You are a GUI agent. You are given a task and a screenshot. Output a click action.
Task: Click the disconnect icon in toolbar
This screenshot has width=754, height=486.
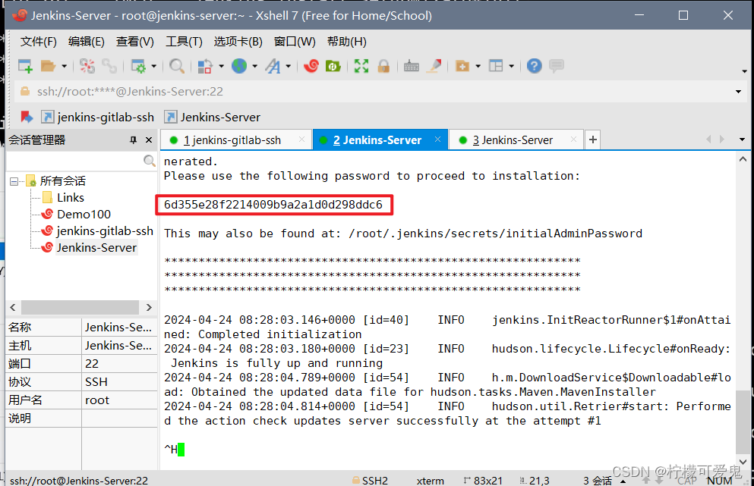point(87,66)
